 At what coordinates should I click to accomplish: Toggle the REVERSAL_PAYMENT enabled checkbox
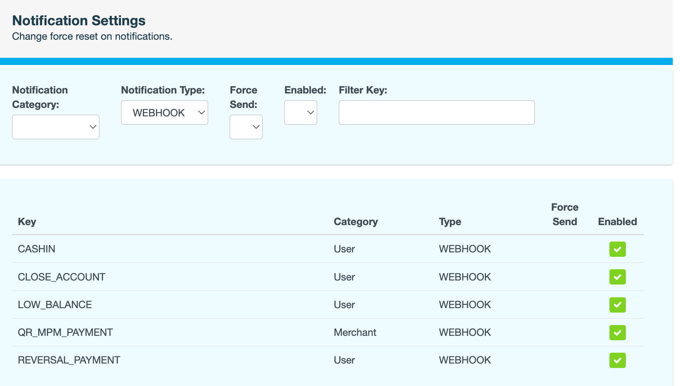click(617, 360)
